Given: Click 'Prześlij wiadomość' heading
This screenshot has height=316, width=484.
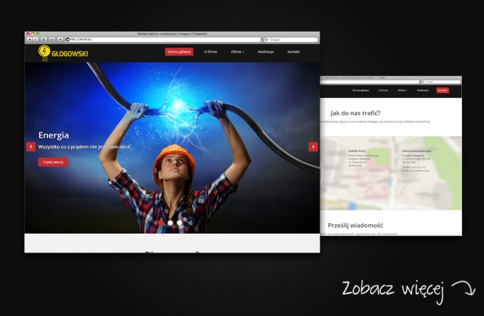Looking at the screenshot, I should (355, 226).
